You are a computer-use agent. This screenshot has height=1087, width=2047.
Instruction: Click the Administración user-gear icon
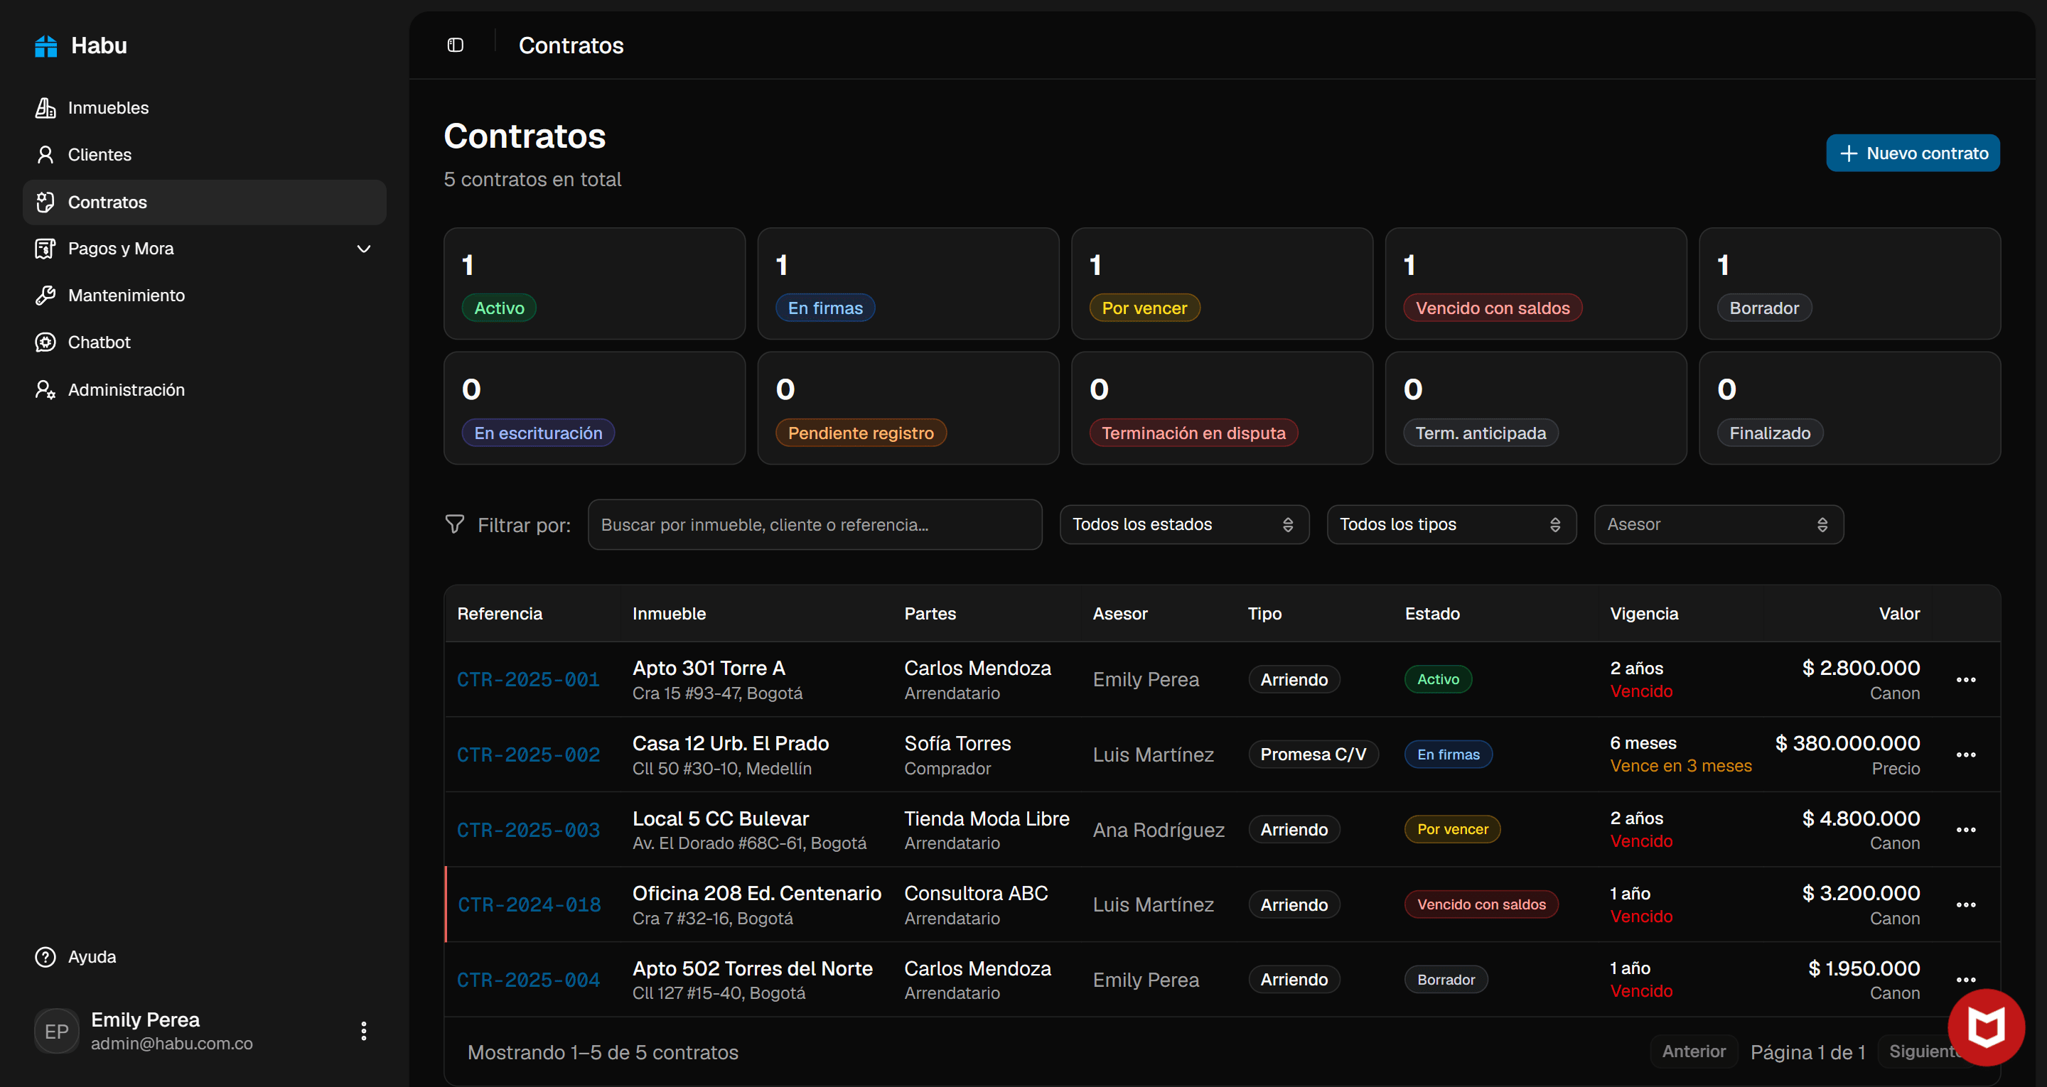45,389
